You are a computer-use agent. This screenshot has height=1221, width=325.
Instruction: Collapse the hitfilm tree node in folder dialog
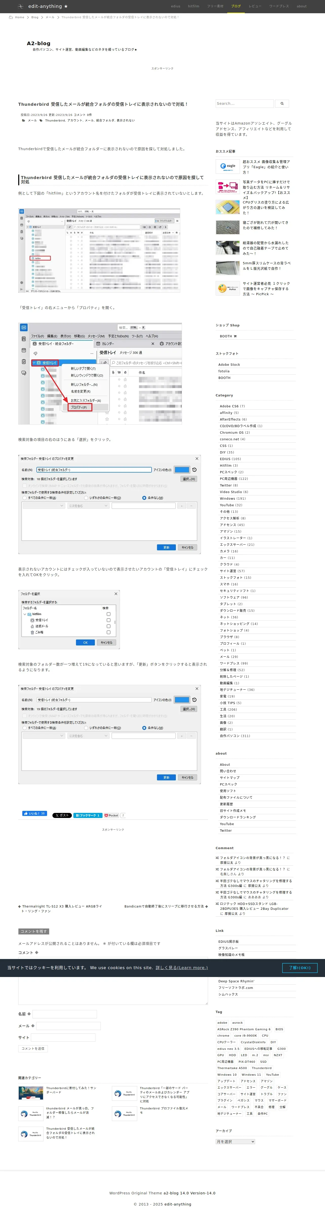click(x=25, y=614)
